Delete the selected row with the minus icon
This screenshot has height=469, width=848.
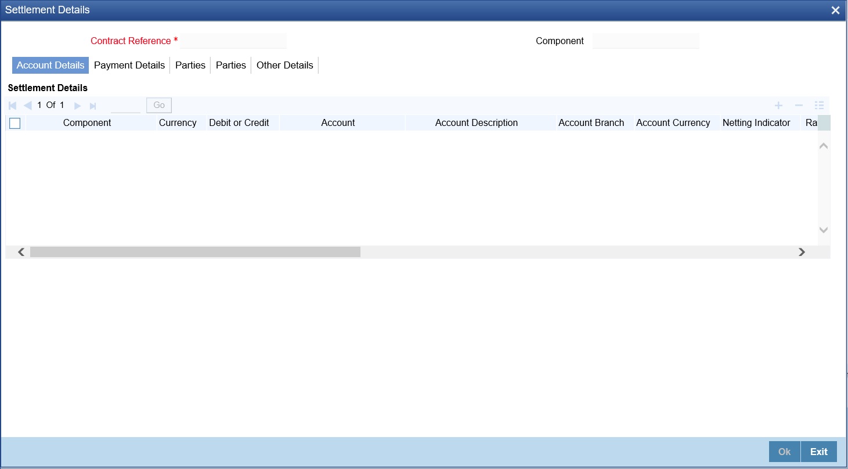click(799, 105)
